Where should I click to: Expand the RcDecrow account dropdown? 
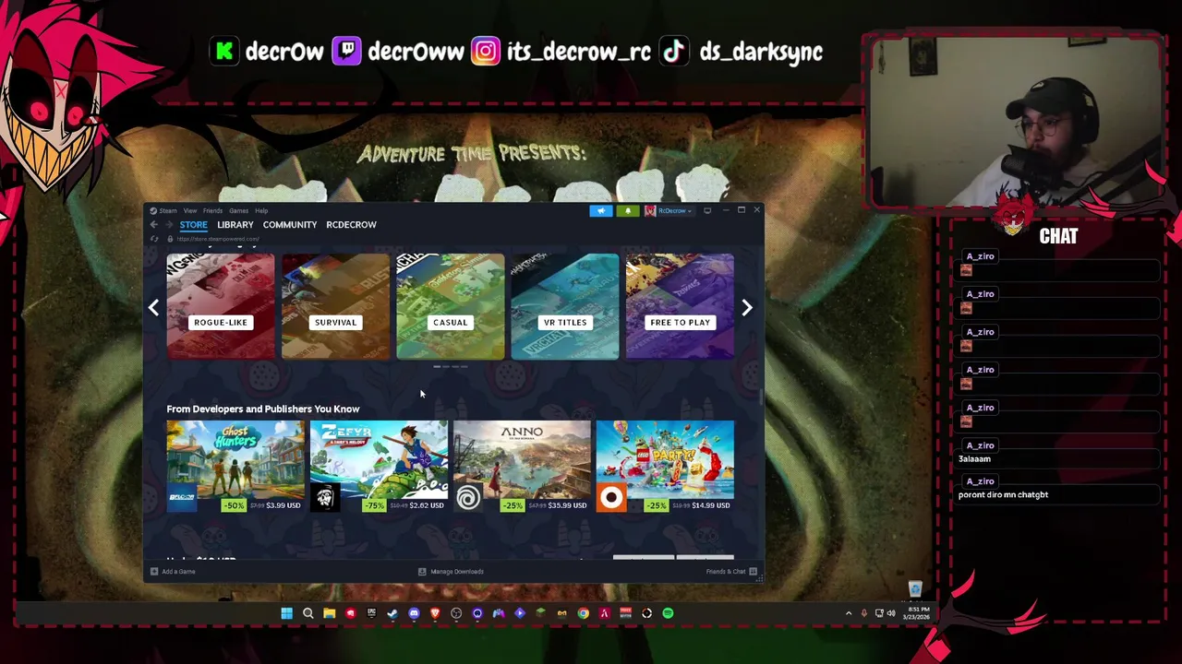point(670,210)
